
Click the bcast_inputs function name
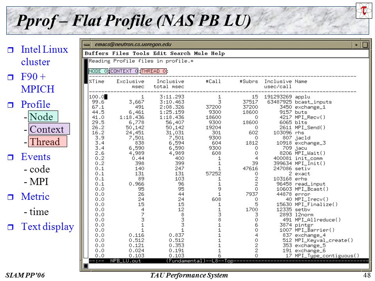click(x=313, y=102)
